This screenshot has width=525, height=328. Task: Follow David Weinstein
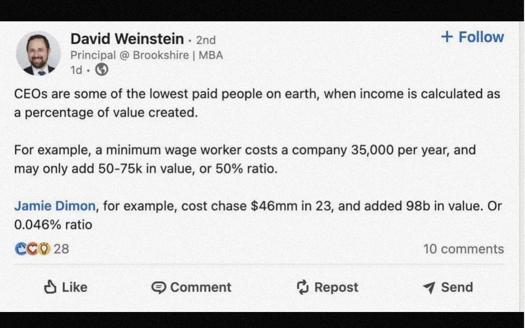pos(481,37)
